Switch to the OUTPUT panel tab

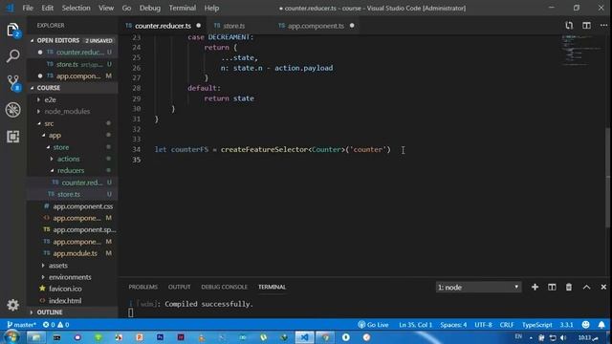(x=180, y=287)
